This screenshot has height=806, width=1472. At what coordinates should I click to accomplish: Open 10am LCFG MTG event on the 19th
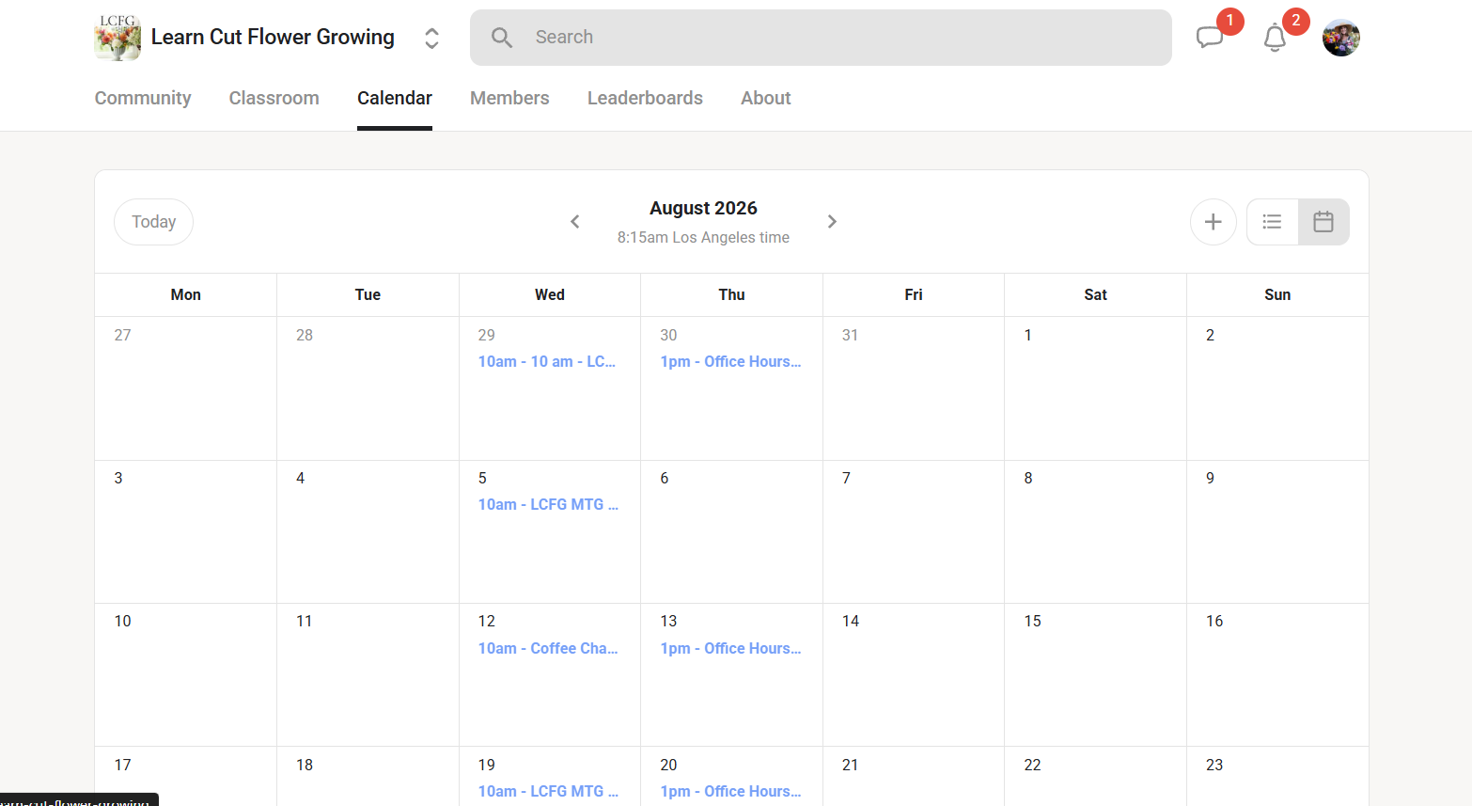coord(548,792)
